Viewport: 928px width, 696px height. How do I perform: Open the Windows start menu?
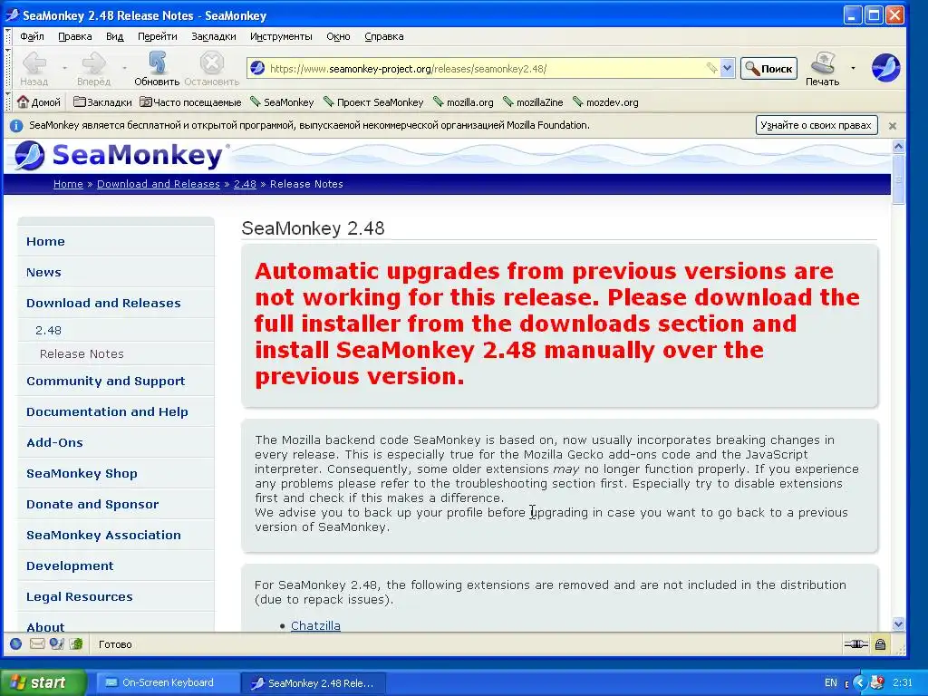(x=43, y=682)
